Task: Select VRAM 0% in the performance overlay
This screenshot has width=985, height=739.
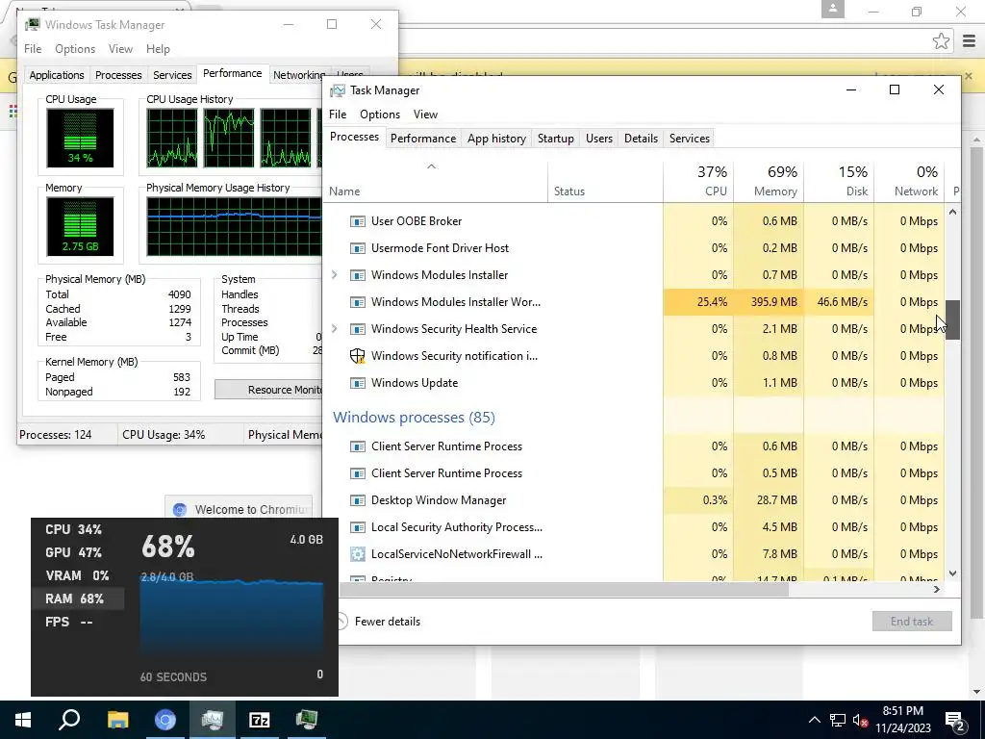Action: pyautogui.click(x=77, y=575)
